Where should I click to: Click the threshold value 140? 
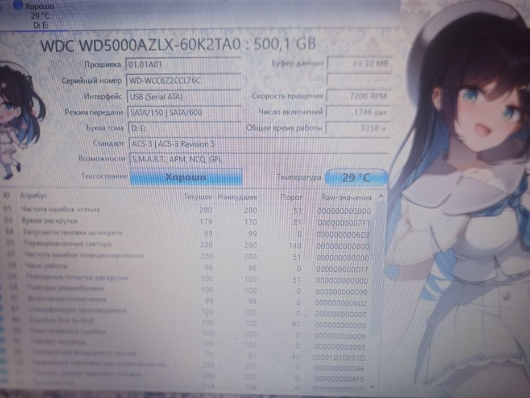point(295,246)
